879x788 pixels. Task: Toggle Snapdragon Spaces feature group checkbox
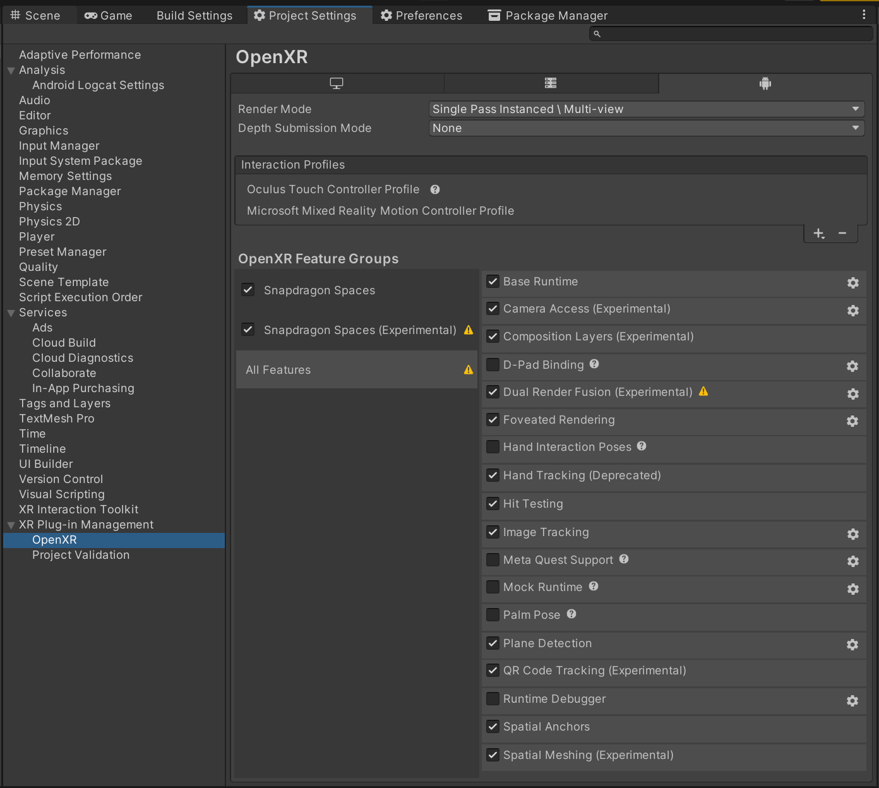[248, 290]
